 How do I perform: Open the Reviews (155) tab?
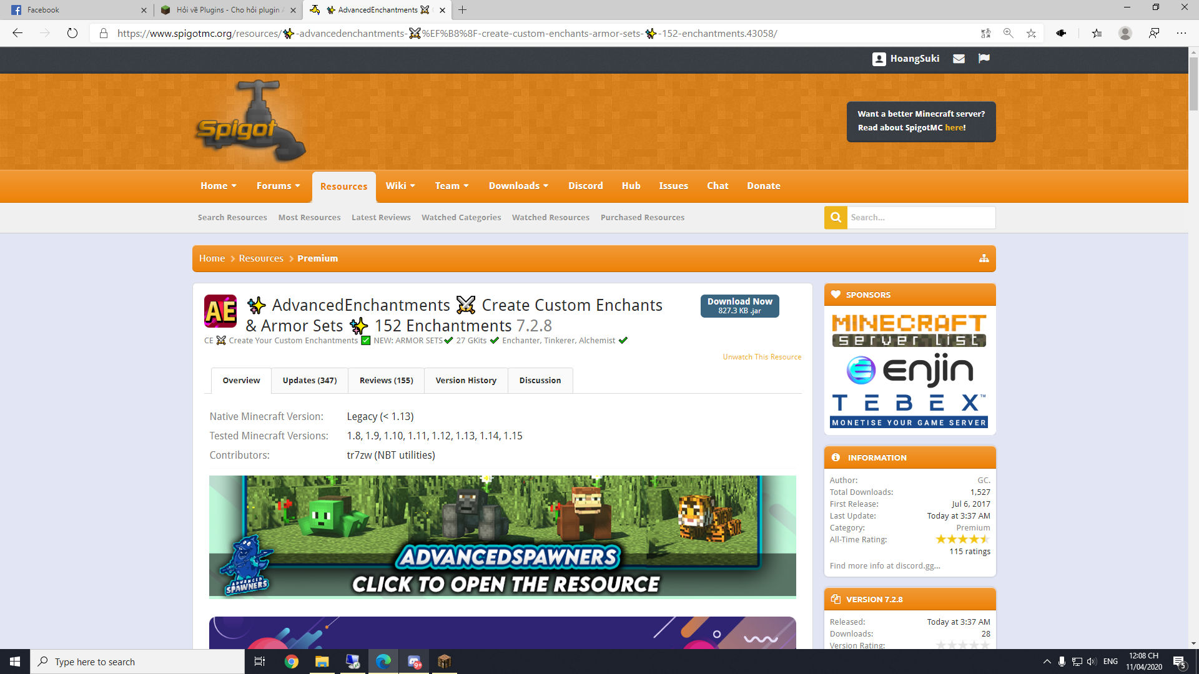point(386,380)
